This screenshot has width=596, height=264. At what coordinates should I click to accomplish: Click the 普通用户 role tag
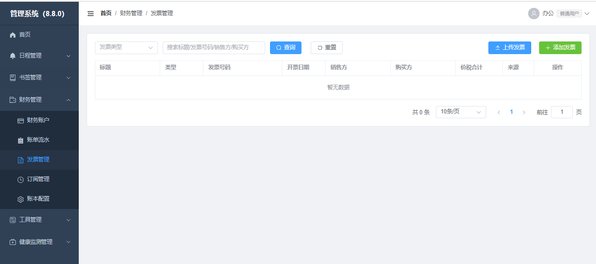(569, 14)
